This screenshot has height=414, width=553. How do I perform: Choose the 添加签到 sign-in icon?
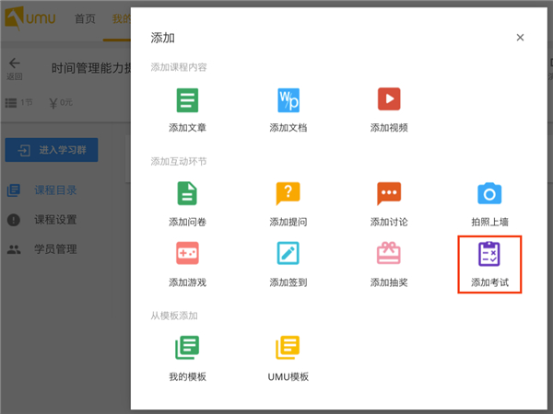[288, 253]
